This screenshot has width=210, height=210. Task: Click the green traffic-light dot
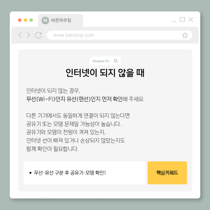[31, 20]
